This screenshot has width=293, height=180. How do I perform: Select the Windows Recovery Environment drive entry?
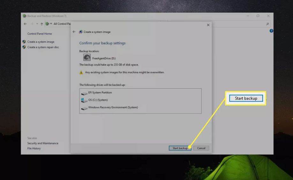coord(113,108)
